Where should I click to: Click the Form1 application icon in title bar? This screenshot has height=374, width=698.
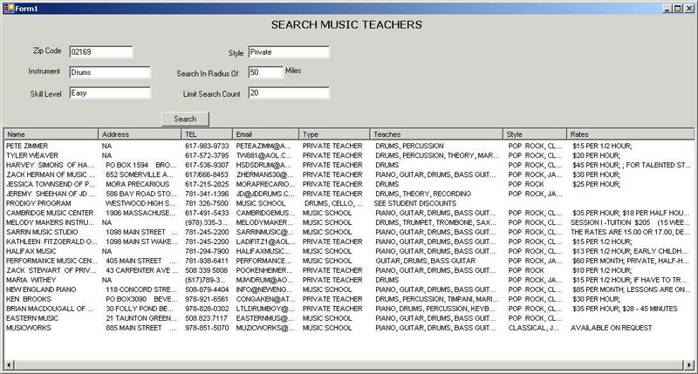tap(9, 8)
